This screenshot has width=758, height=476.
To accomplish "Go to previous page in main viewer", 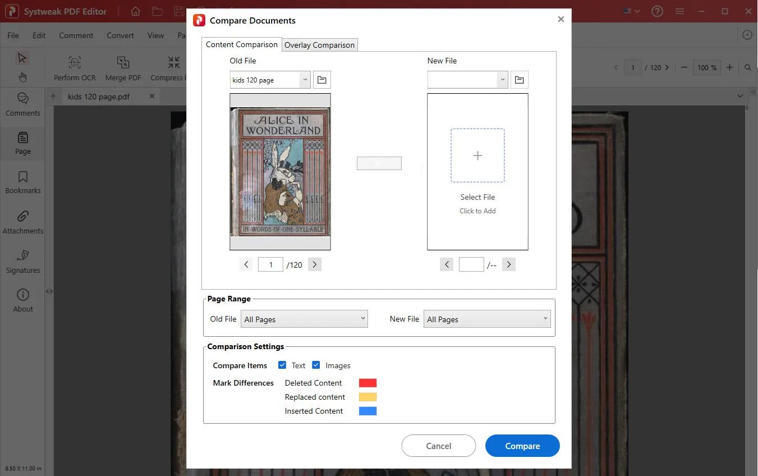I will [616, 67].
